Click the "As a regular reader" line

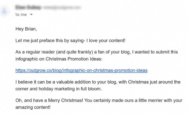click(97, 52)
